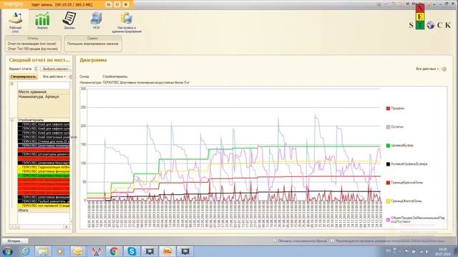Open the media player from taskbar

[60, 251]
